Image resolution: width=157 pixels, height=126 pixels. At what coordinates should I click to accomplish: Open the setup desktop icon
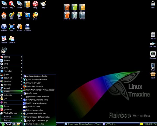coord(35,5)
